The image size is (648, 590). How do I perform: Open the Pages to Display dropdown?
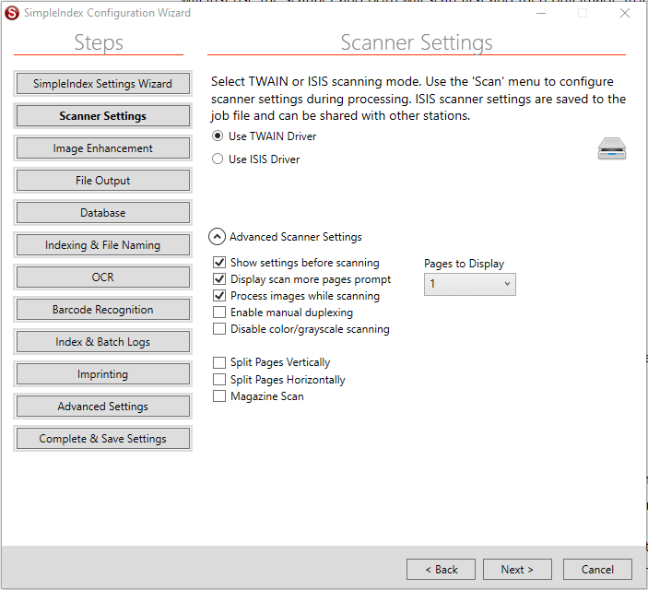click(470, 284)
